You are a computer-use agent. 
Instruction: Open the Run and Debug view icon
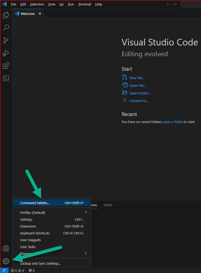coord(6,53)
